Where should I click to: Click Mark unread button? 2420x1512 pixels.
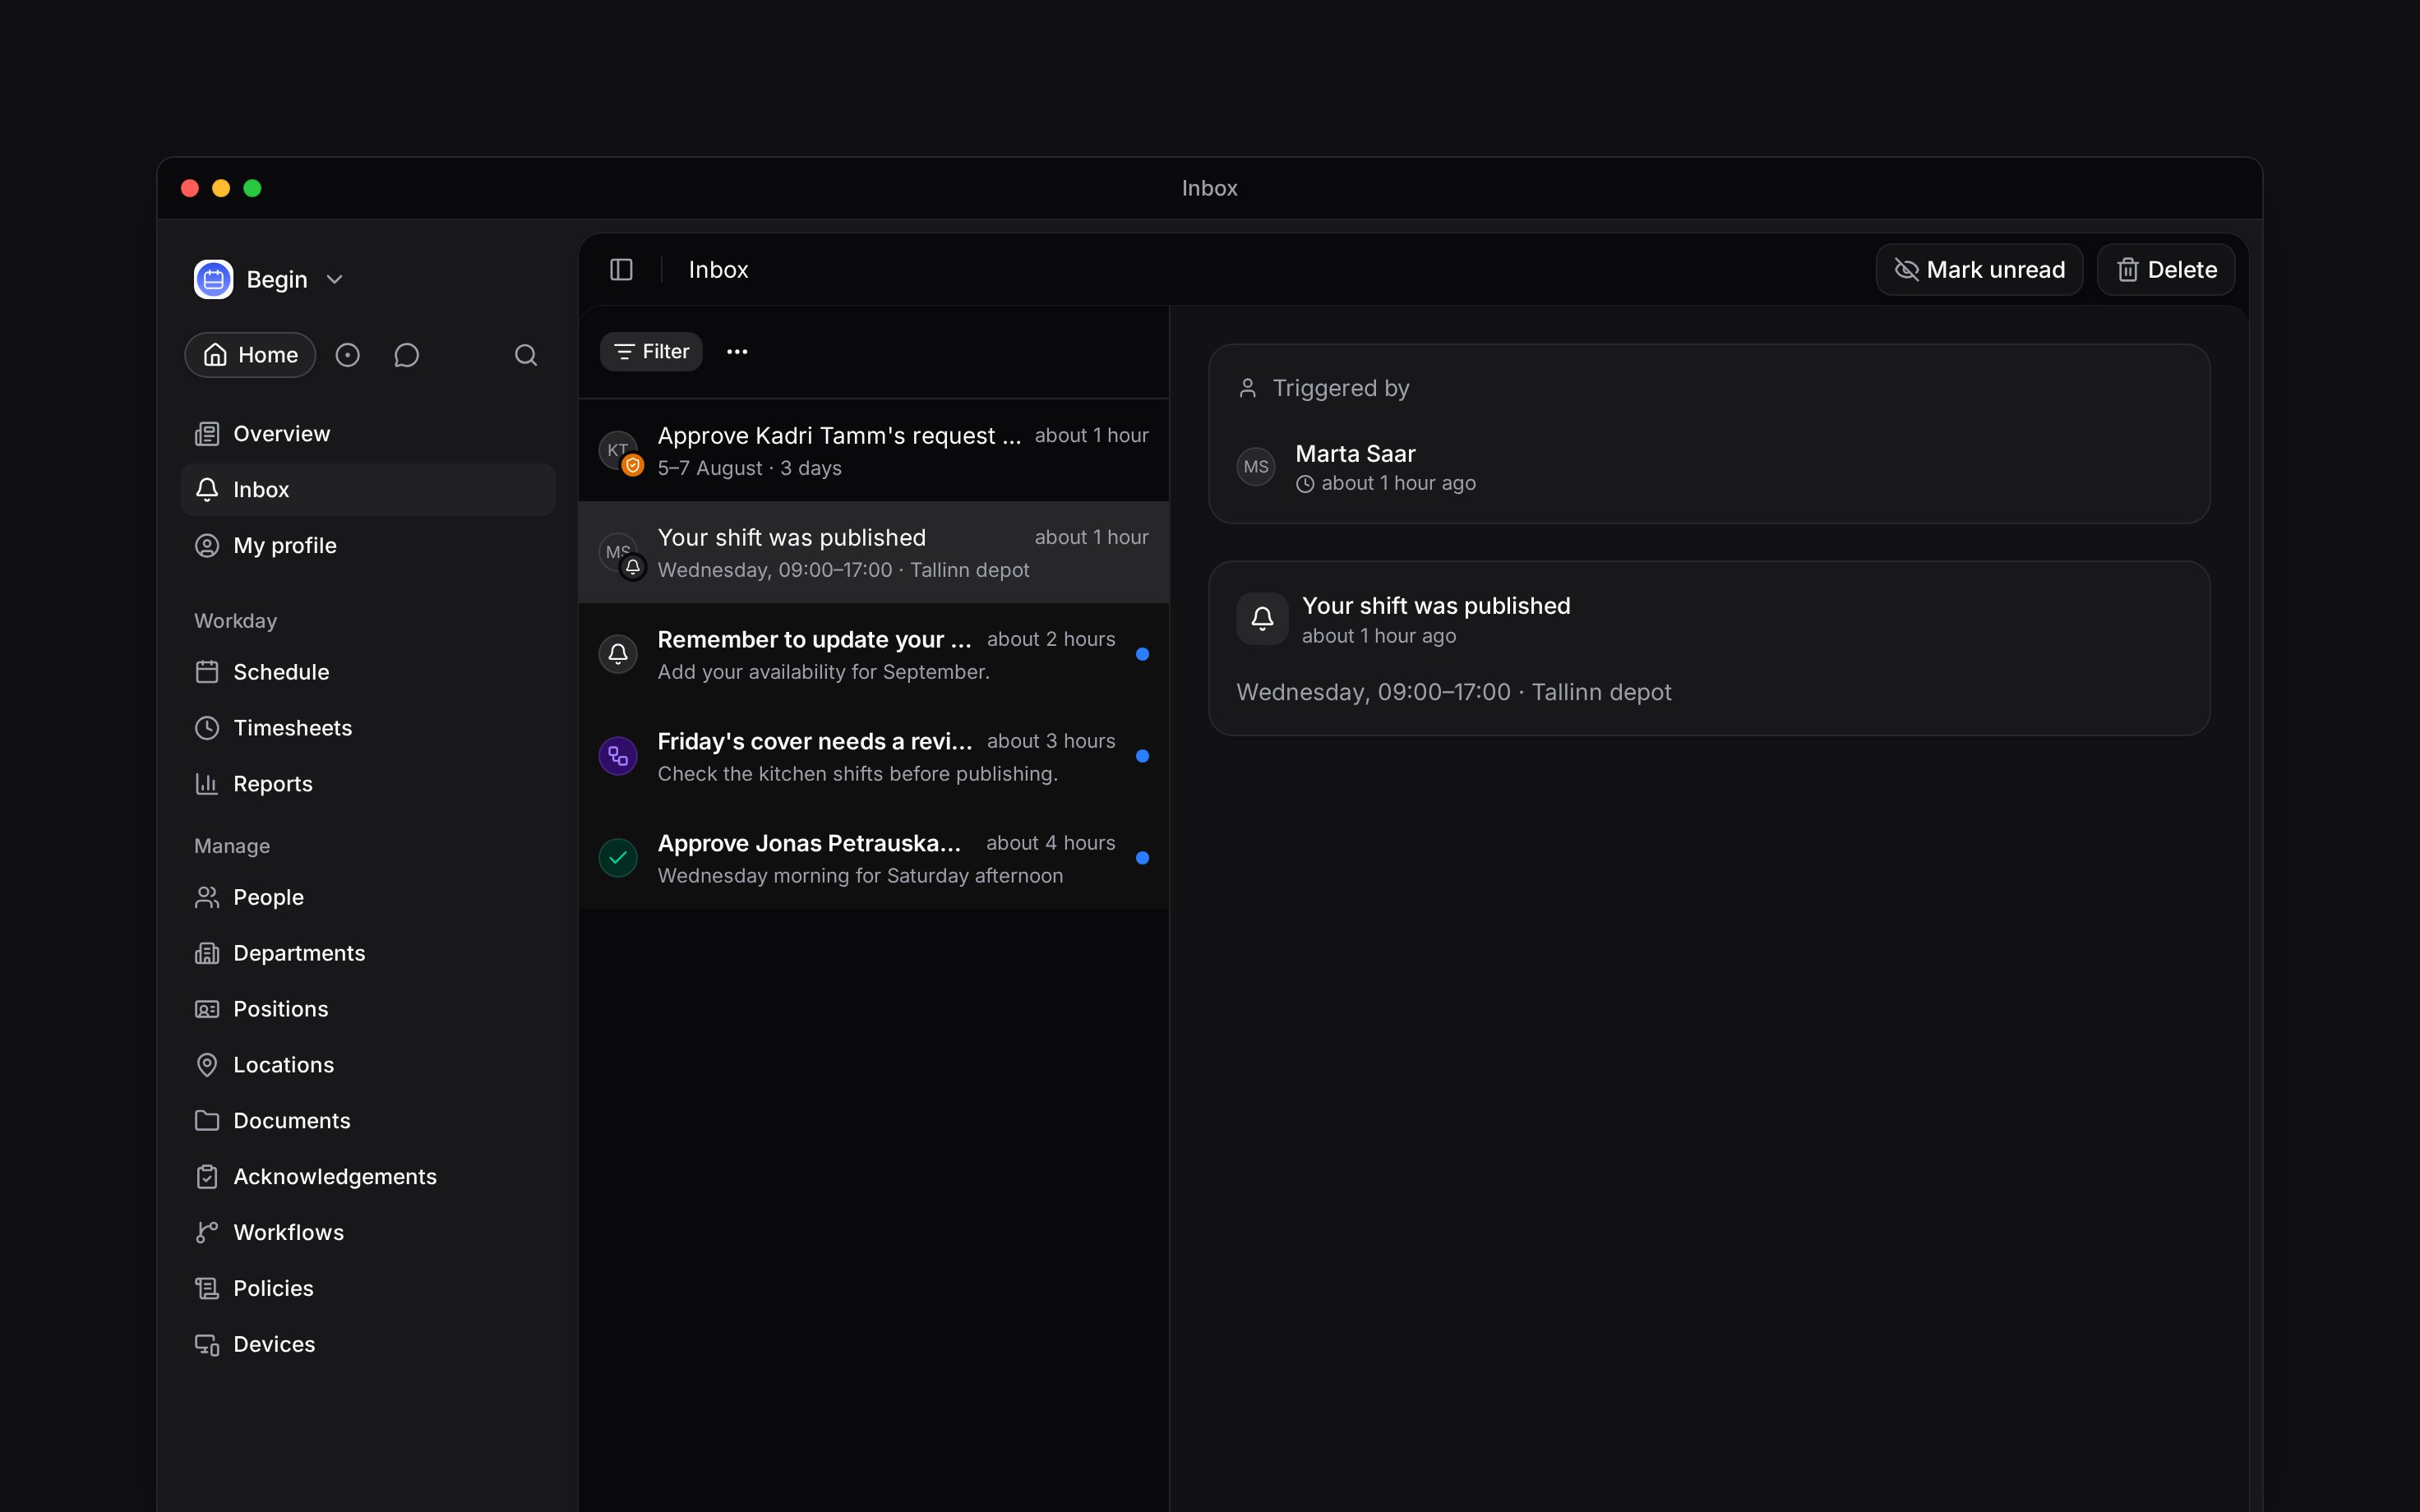click(1979, 270)
